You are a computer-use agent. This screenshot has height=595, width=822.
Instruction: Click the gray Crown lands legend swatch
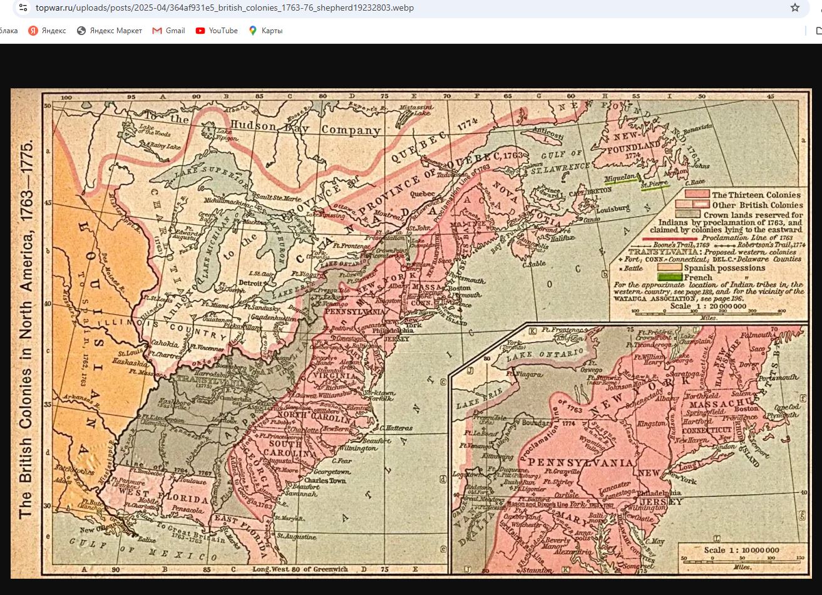pos(689,214)
